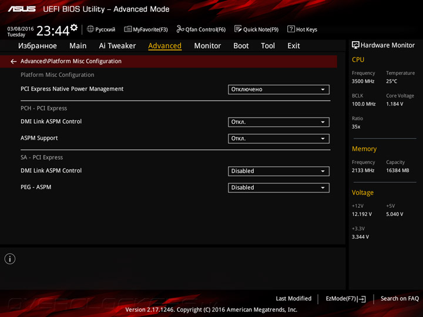The height and width of the screenshot is (317, 423).
Task: Click the info circle icon
Action: 10,259
